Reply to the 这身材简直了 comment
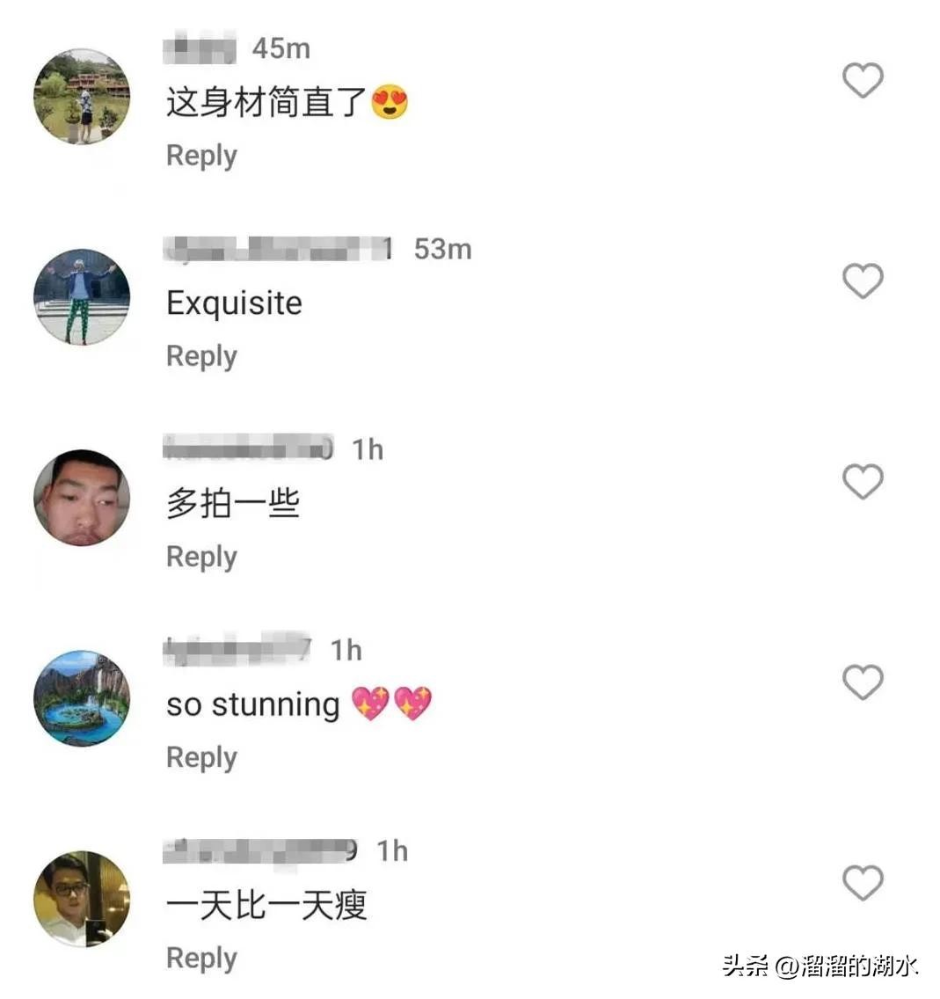940x999 pixels. [x=202, y=157]
